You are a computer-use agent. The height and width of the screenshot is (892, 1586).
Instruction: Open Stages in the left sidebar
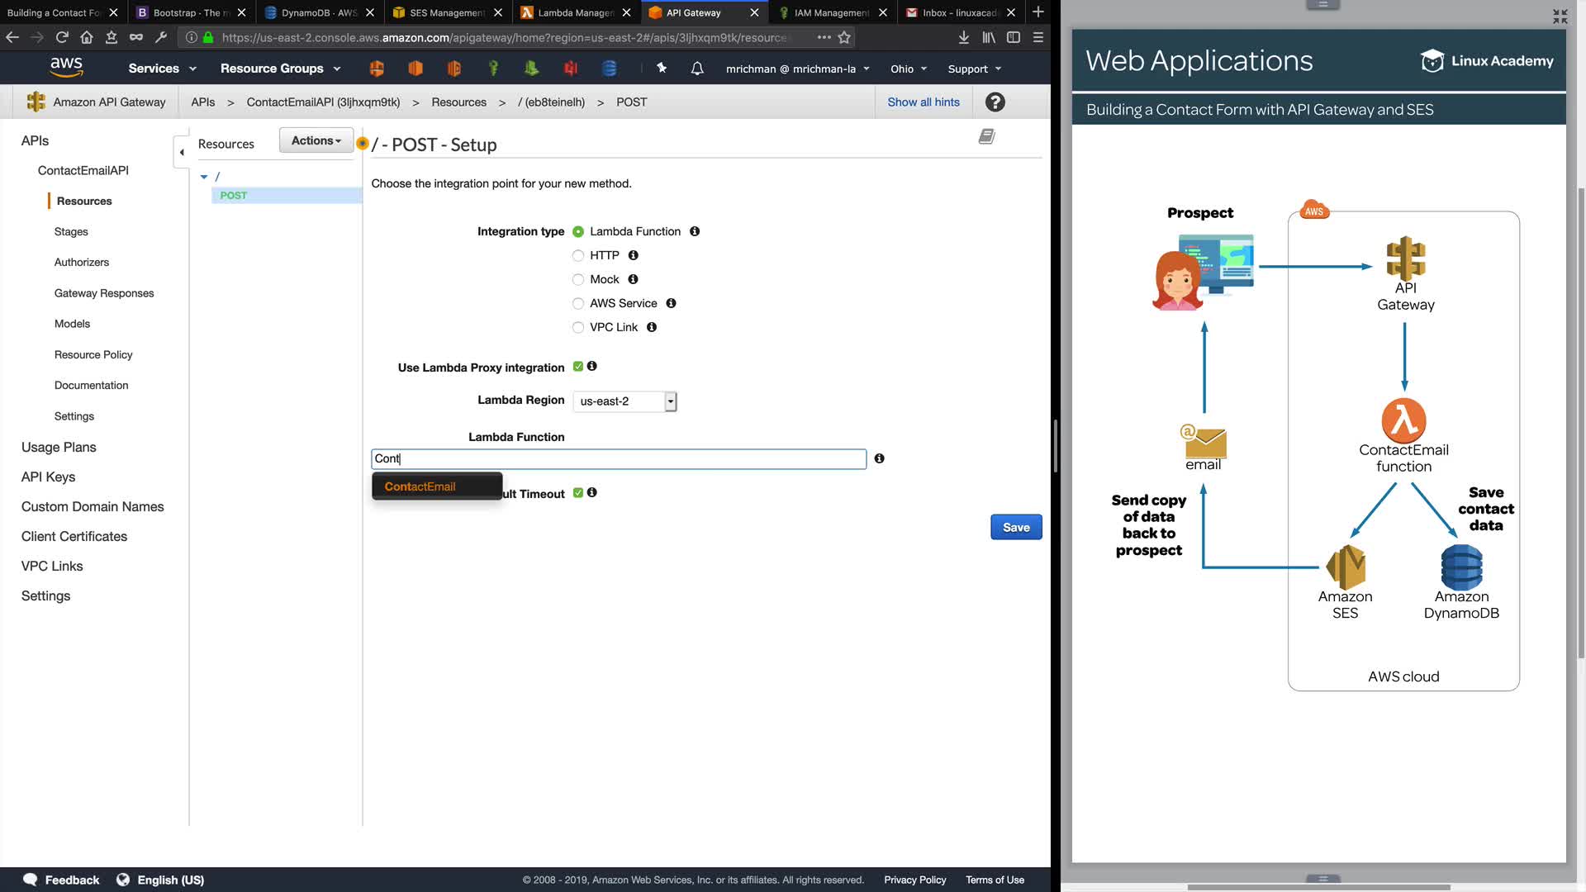[71, 232]
